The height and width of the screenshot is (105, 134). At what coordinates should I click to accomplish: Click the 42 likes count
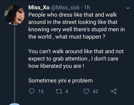click(95, 91)
